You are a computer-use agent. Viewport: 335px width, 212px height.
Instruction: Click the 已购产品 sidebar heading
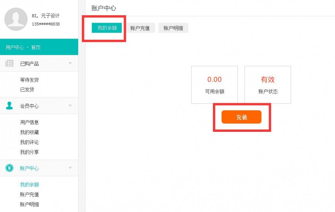(x=29, y=64)
